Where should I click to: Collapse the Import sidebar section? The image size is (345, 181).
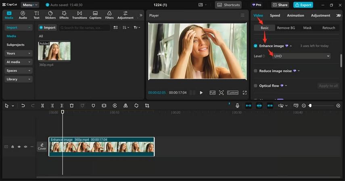18,27
